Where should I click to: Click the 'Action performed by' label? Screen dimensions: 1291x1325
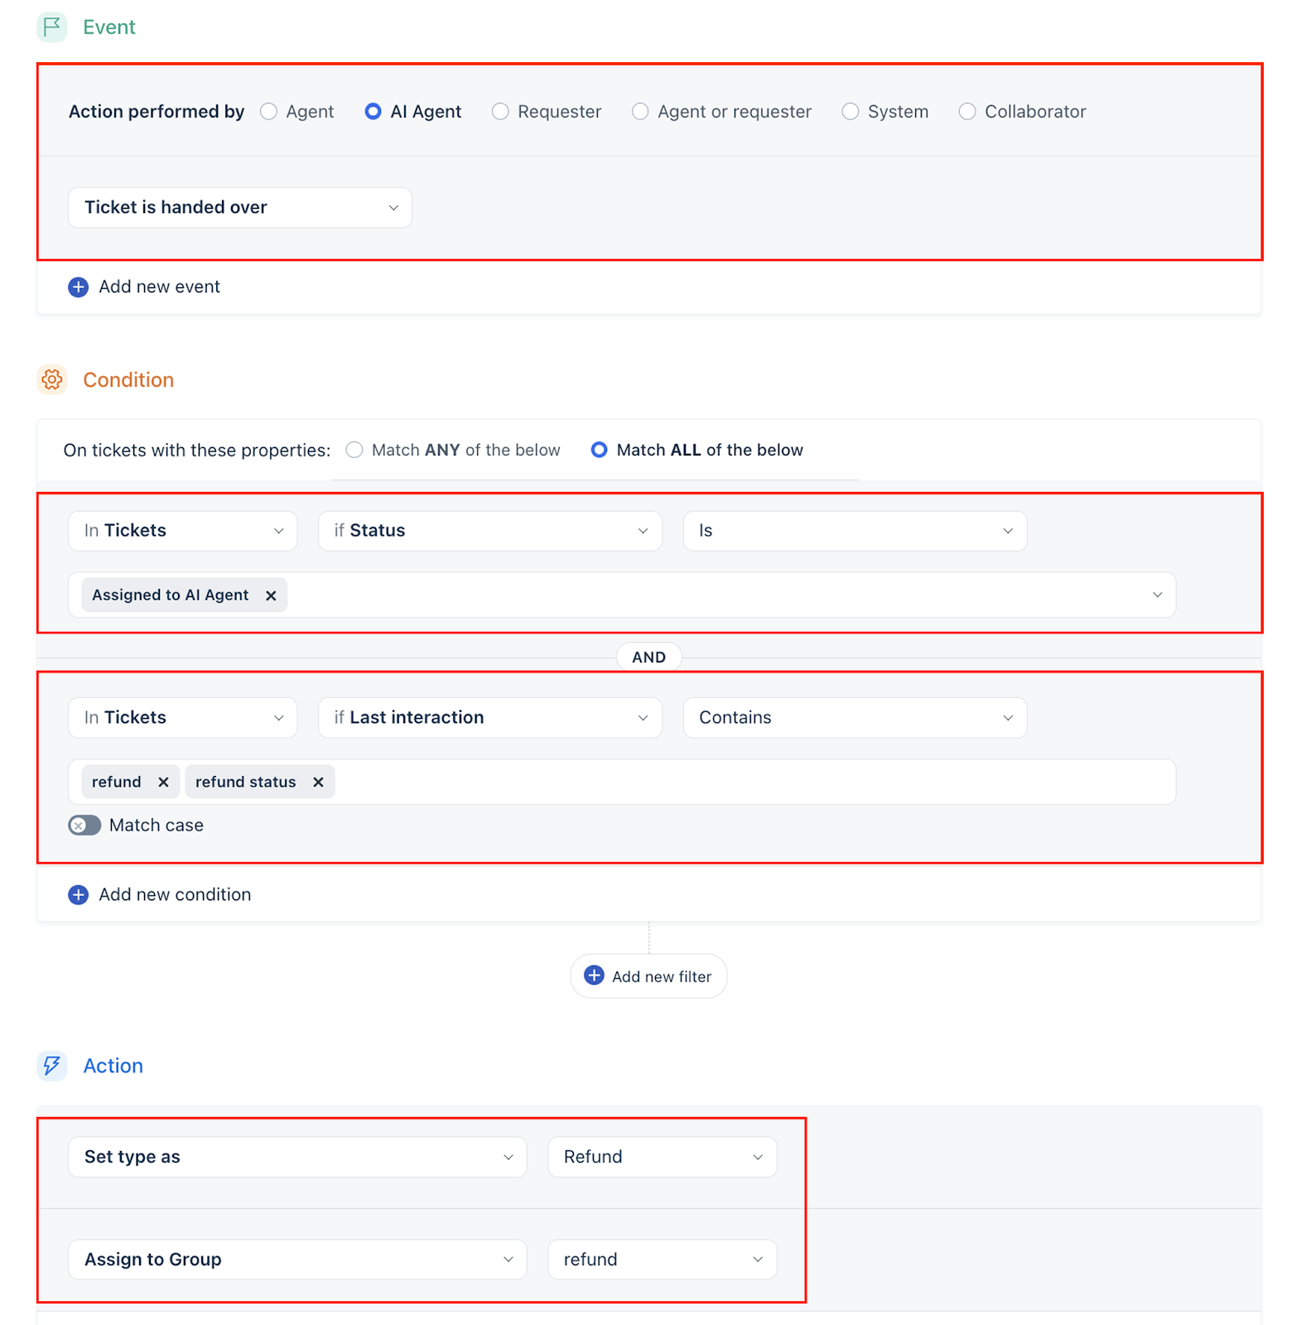(157, 112)
